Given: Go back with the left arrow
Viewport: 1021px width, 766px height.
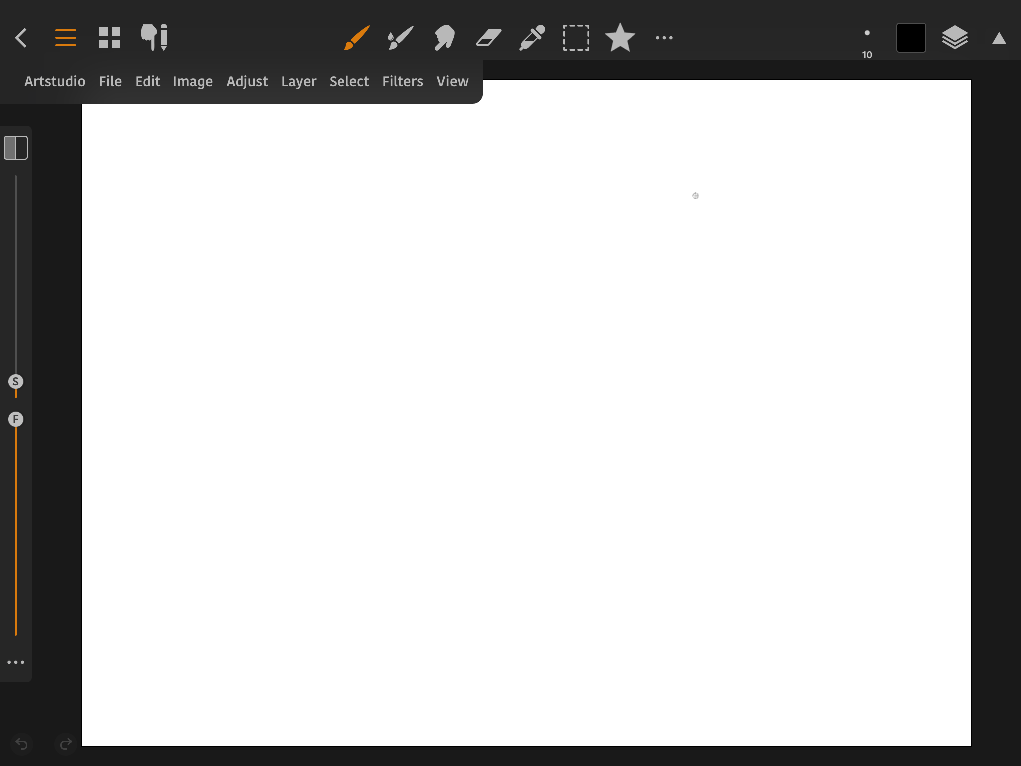Looking at the screenshot, I should [21, 38].
